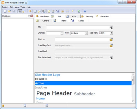Expand the Font dropdown showing Verdana
This screenshot has width=137, height=109.
pos(86,33)
